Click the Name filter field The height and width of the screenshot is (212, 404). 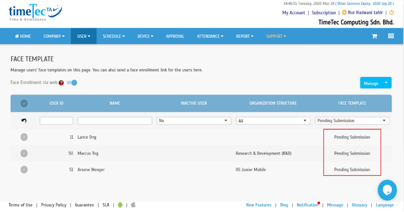115,121
